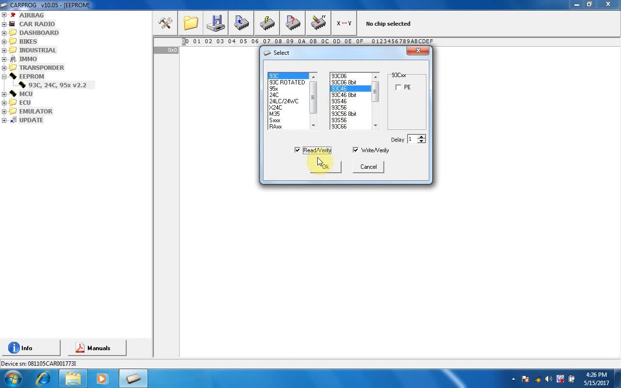
Task: Open a file with the folder icon
Action: tap(191, 23)
